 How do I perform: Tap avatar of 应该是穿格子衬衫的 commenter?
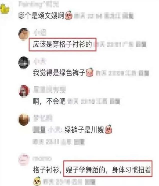pyautogui.click(x=24, y=34)
